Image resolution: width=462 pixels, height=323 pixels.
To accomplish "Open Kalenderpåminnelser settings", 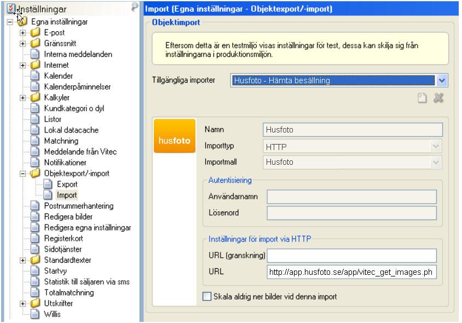I will [x=78, y=86].
